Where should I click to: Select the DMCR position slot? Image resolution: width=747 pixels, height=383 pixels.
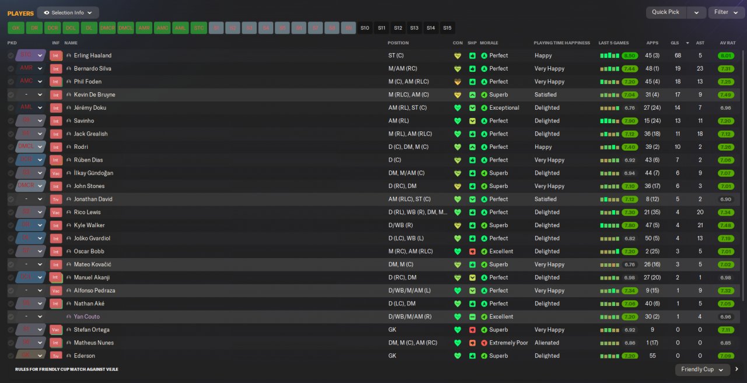(x=107, y=28)
